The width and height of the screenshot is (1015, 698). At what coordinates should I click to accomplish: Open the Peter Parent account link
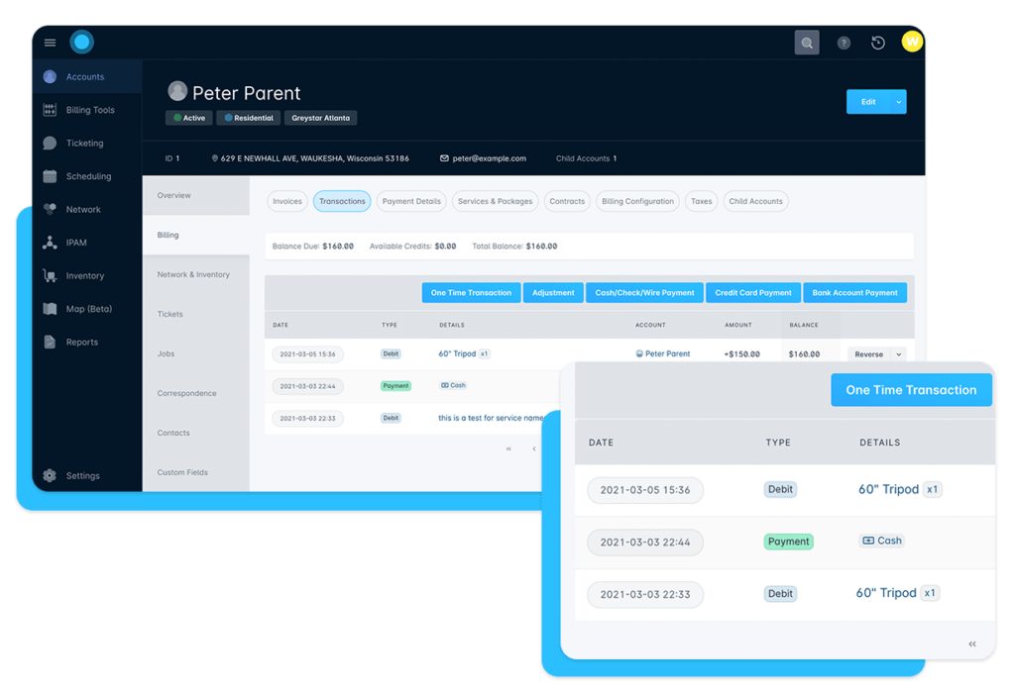[667, 354]
